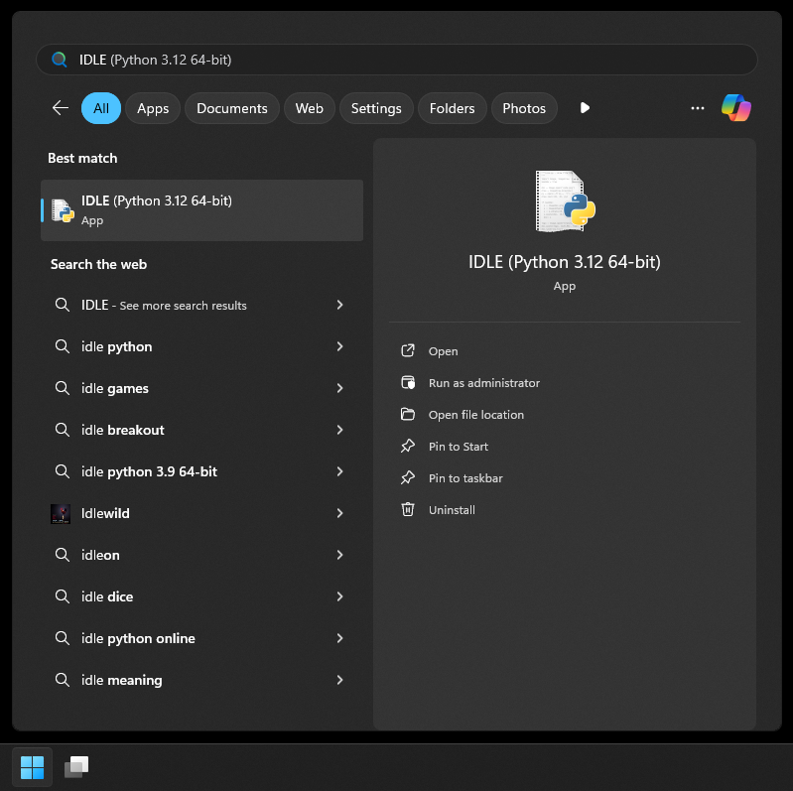Select Open file location
The width and height of the screenshot is (793, 791).
click(475, 415)
